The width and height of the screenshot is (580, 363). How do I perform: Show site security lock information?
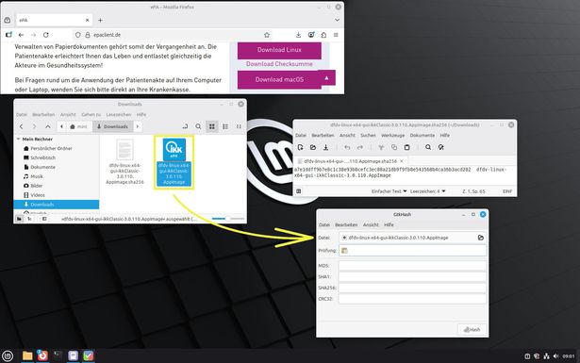click(88, 35)
